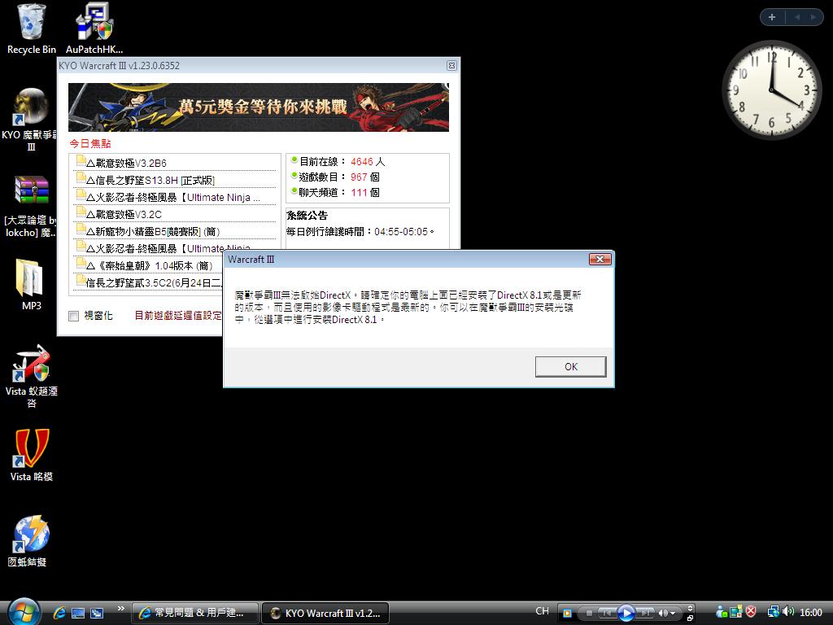Screen dimensions: 833x625
Task: Close the Warcraft III error dialog
Action: (600, 259)
